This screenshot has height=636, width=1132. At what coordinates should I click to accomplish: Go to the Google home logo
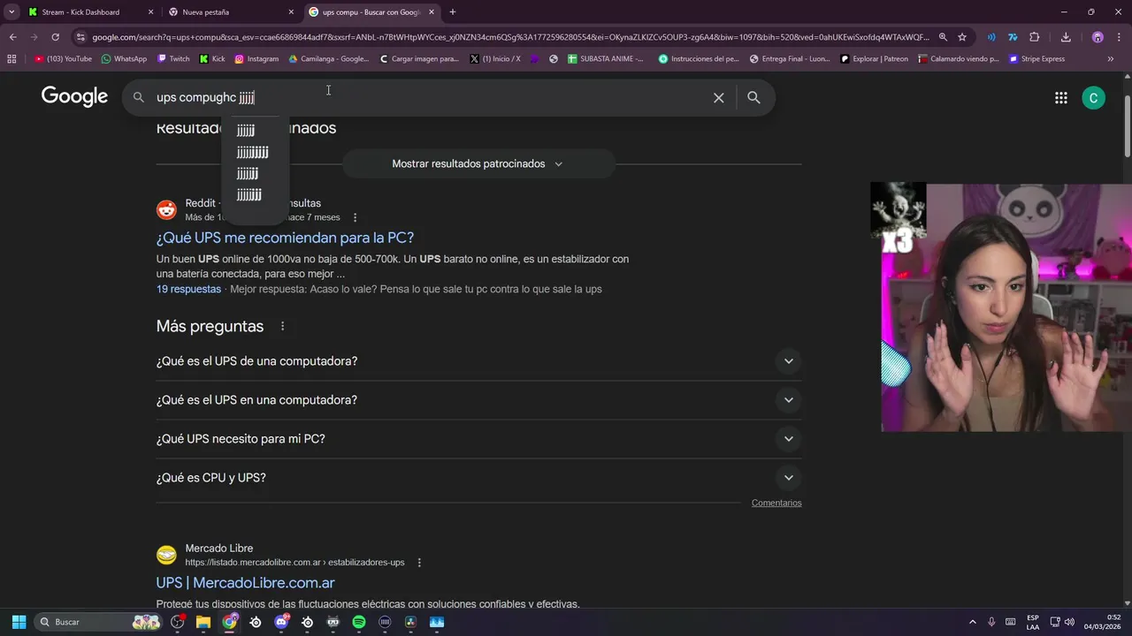coord(74,97)
